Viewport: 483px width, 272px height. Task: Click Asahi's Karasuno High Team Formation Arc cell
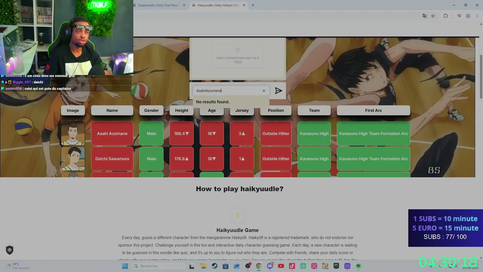(x=374, y=133)
